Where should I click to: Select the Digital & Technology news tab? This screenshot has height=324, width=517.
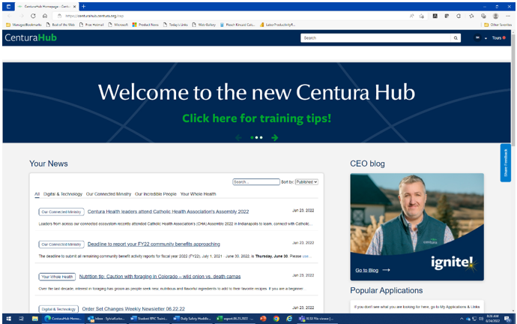(63, 194)
